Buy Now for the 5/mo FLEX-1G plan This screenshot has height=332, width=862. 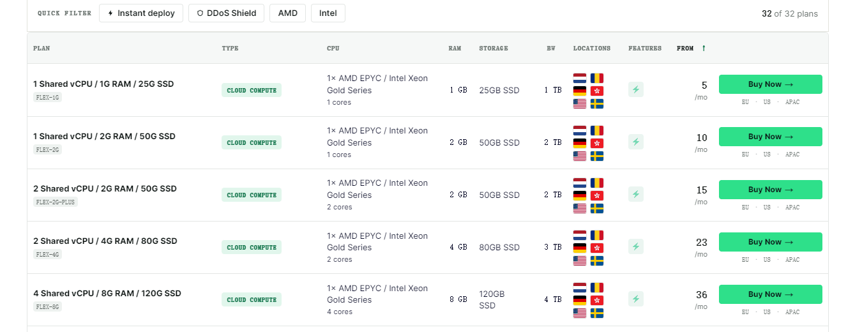pos(770,84)
